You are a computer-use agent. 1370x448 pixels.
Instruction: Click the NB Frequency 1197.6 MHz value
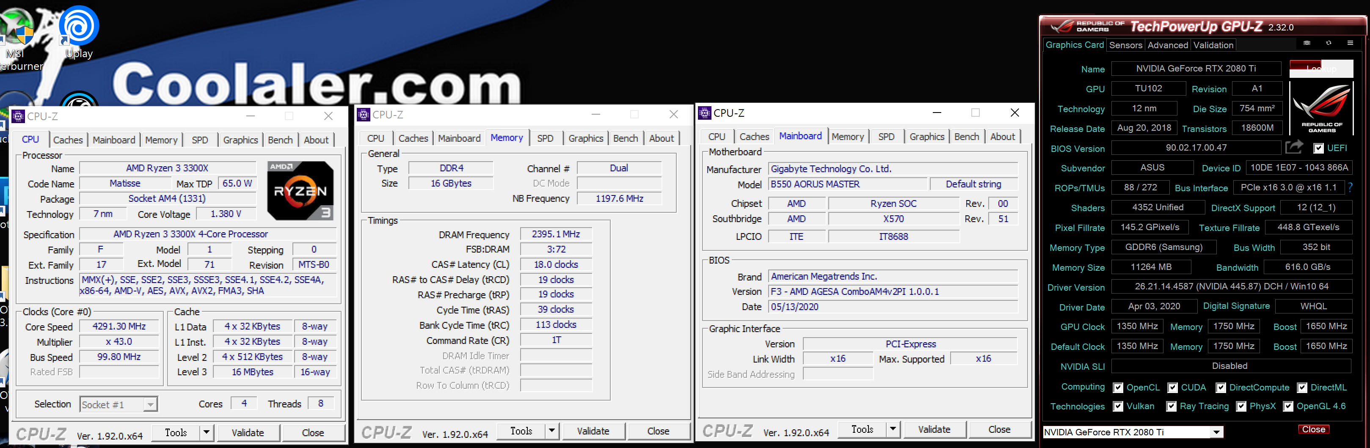pos(619,199)
